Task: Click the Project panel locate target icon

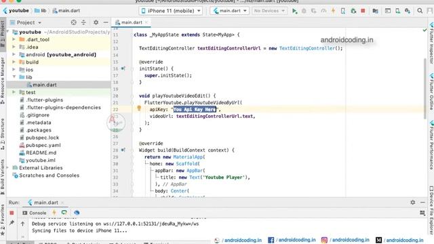Action: (74, 22)
